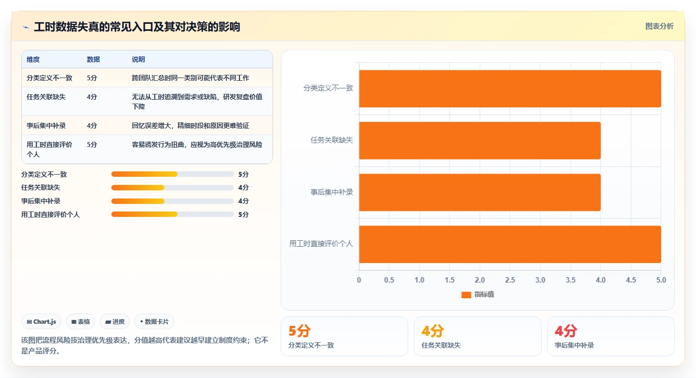The image size is (696, 378).
Task: Open the 5分 分类定义不一致 data card
Action: pyautogui.click(x=344, y=336)
